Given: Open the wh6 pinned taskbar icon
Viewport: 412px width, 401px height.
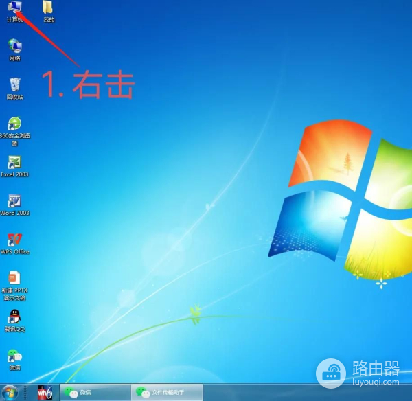Looking at the screenshot, I should coord(45,393).
